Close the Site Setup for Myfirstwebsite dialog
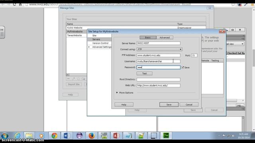 pos(222,31)
